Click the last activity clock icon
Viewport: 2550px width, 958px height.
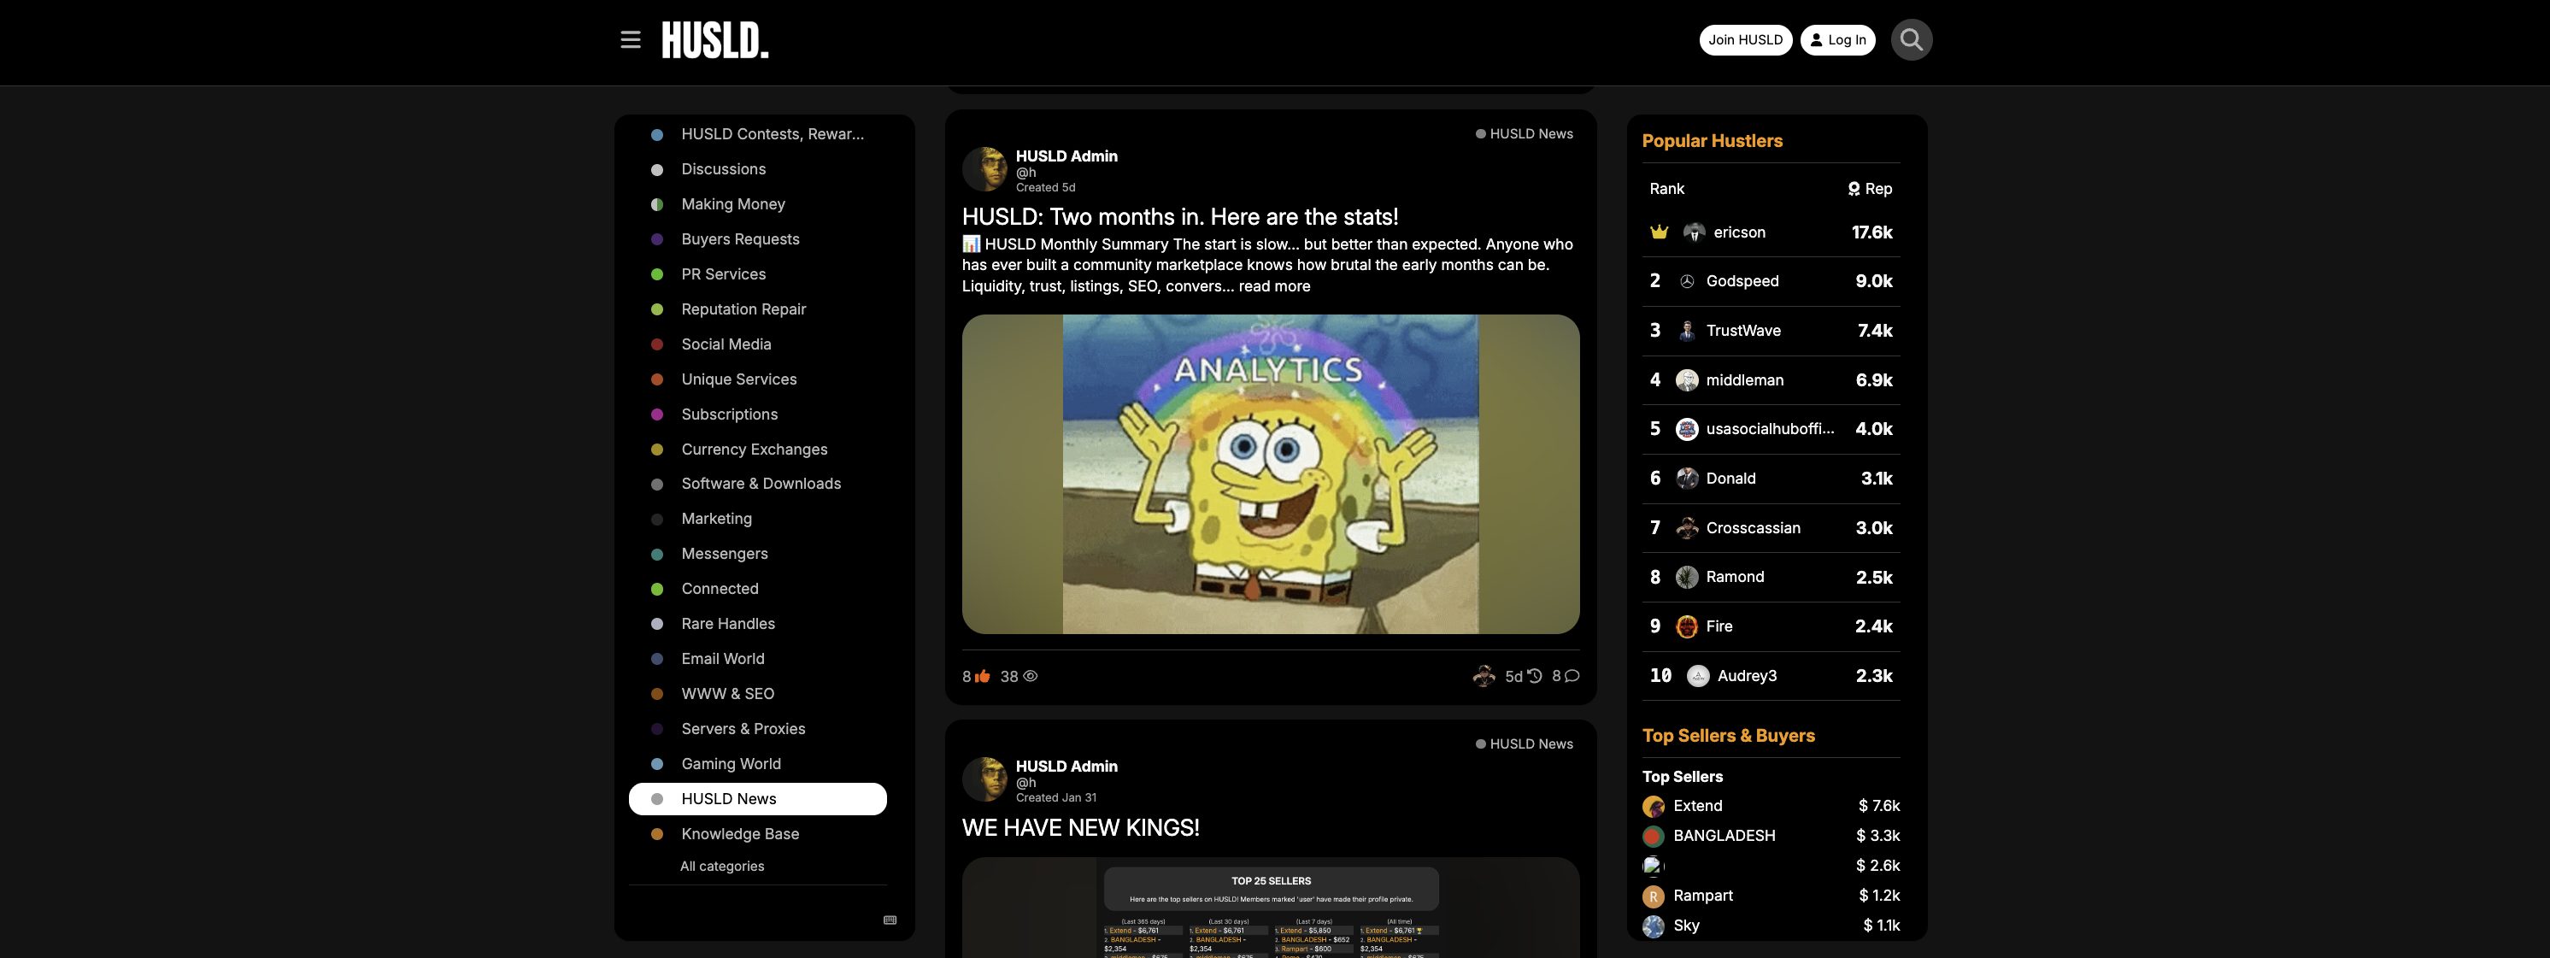1534,676
